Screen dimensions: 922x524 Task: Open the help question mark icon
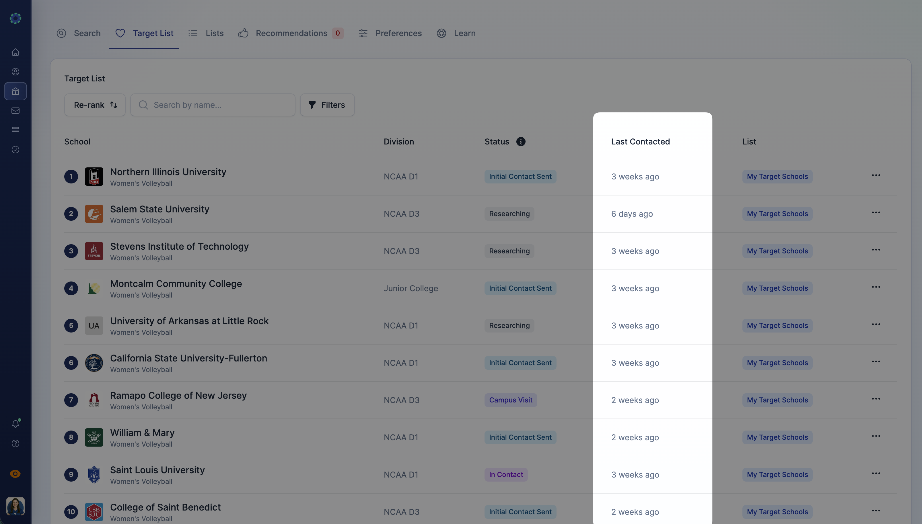pyautogui.click(x=15, y=443)
